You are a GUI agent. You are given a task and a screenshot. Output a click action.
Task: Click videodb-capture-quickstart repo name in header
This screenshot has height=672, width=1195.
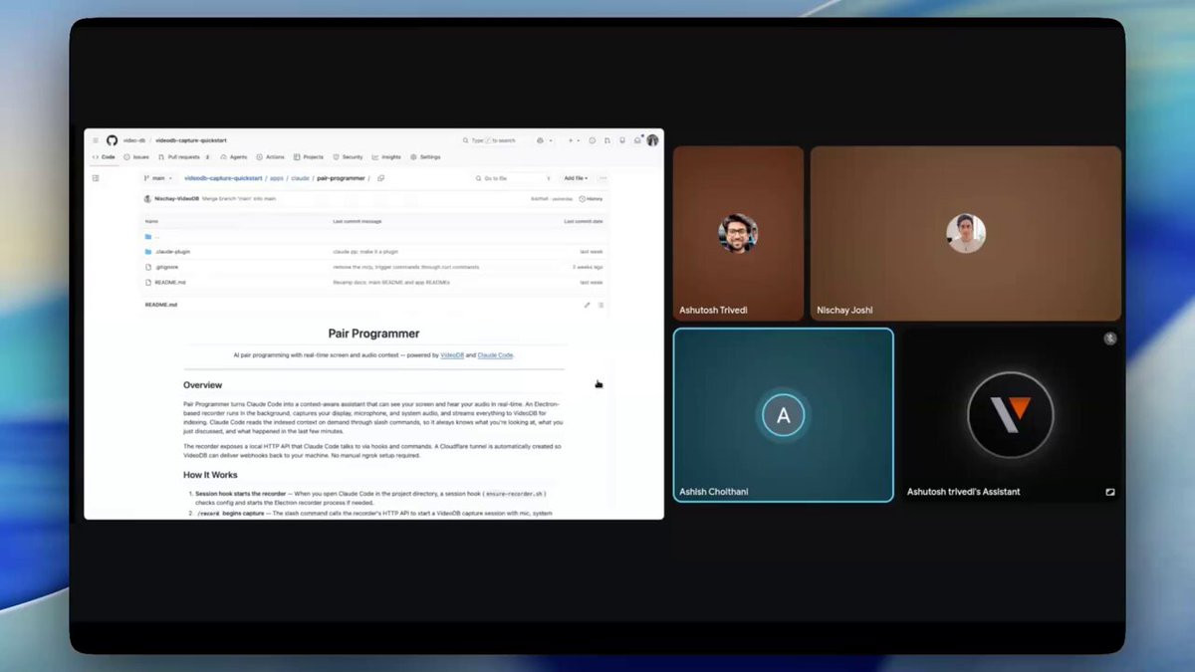pyautogui.click(x=191, y=140)
